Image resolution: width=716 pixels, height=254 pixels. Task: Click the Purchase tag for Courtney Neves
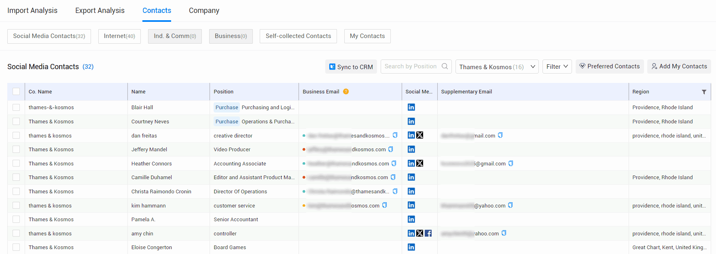tap(227, 121)
